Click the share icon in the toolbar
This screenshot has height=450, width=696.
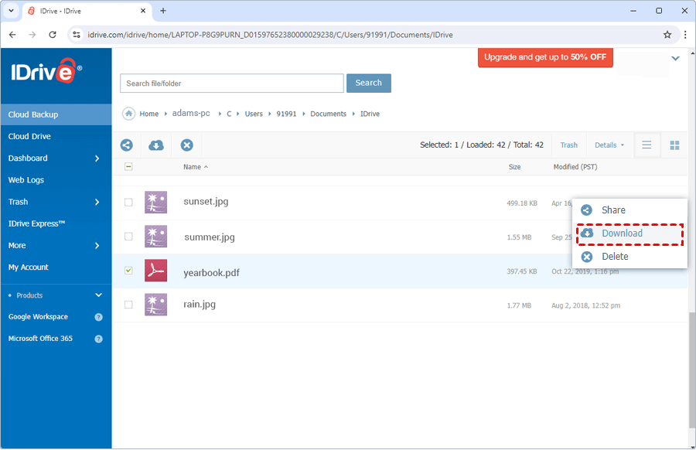(127, 145)
